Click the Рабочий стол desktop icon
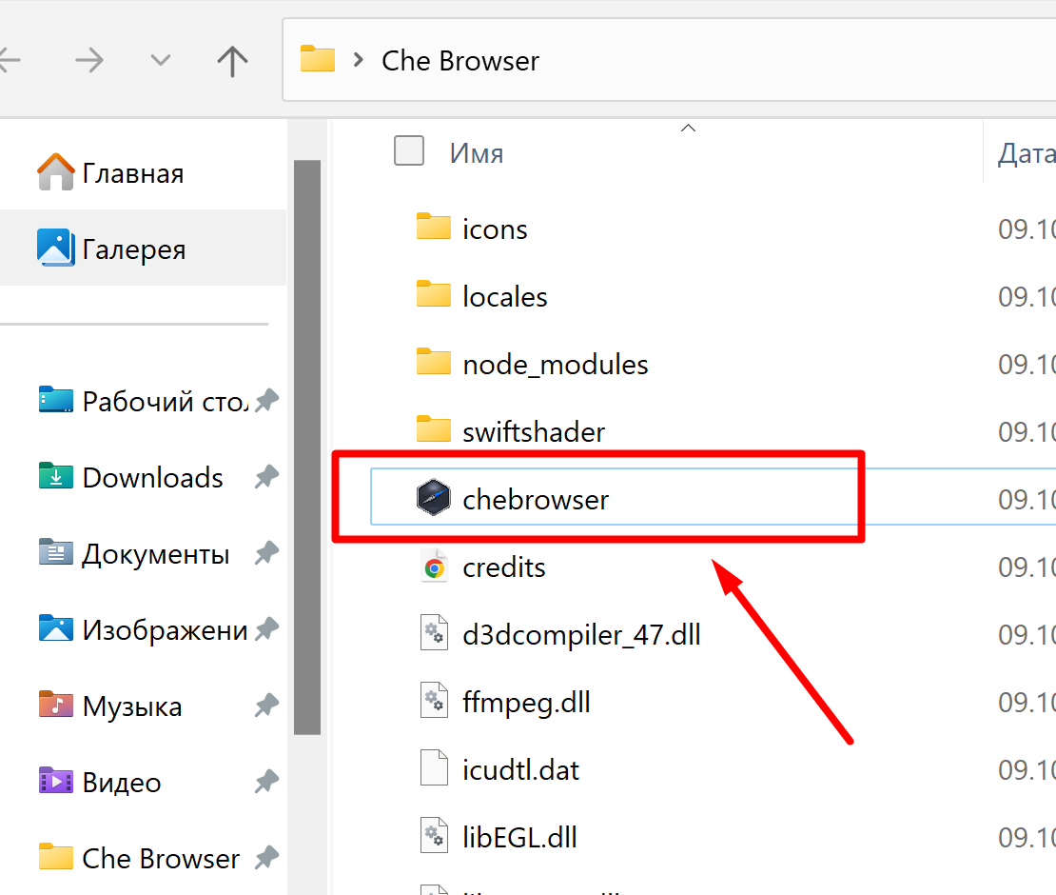Viewport: 1056px width, 895px height. pos(56,399)
